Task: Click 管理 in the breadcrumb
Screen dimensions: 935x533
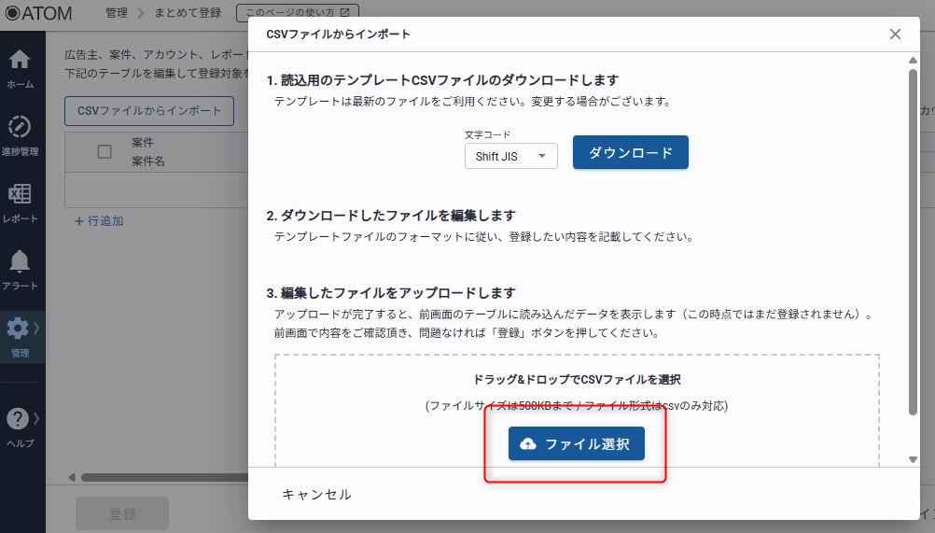Action: point(117,13)
